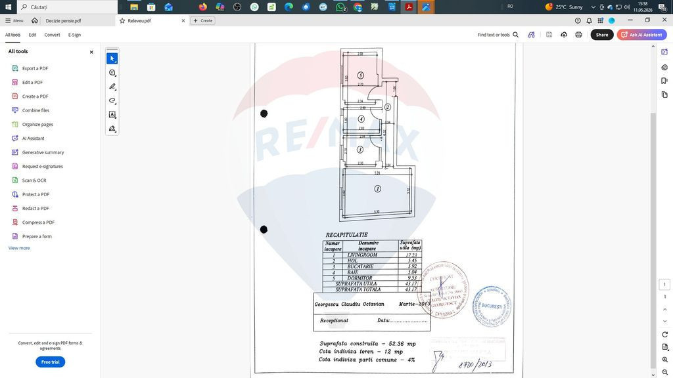
Task: Open the E-Sign menu tab
Action: click(74, 35)
